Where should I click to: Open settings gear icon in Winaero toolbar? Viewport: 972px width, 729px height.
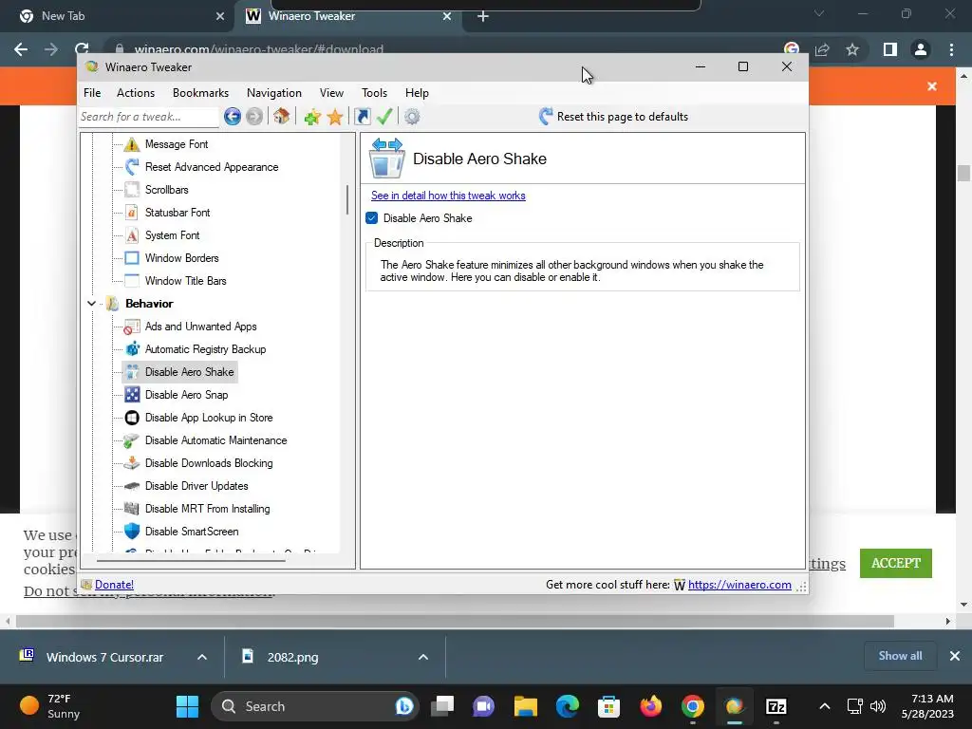(412, 117)
